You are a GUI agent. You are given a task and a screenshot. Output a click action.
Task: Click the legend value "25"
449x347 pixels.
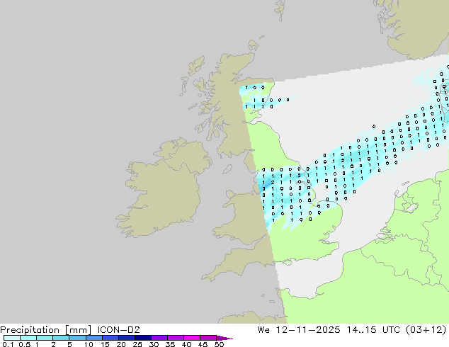[137, 344]
